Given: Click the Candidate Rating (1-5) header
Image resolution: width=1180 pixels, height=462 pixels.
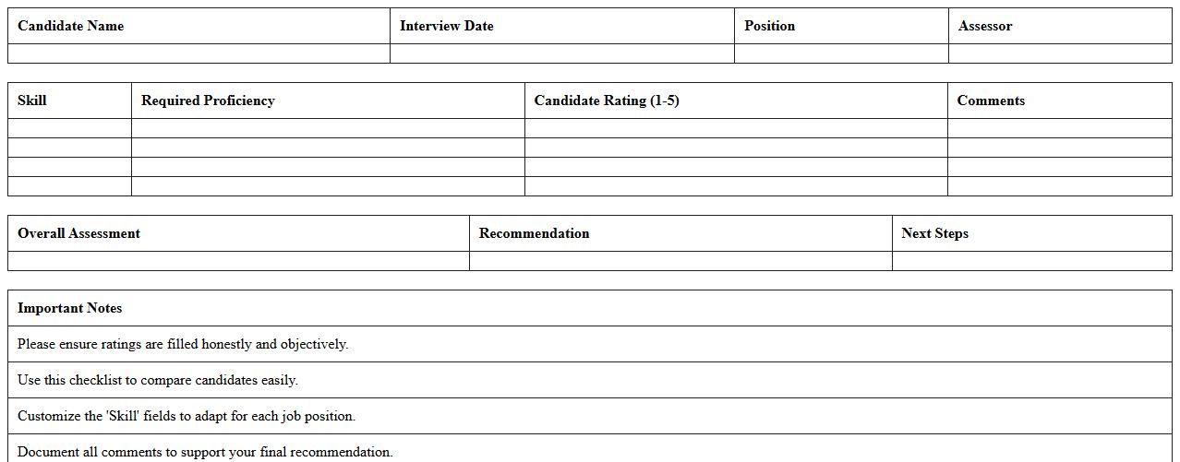Looking at the screenshot, I should tap(607, 101).
